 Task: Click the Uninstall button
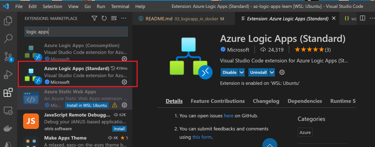(258, 72)
